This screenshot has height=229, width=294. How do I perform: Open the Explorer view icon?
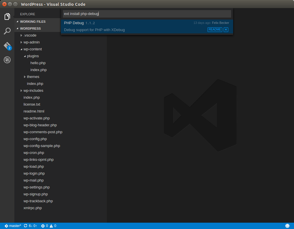(7, 16)
